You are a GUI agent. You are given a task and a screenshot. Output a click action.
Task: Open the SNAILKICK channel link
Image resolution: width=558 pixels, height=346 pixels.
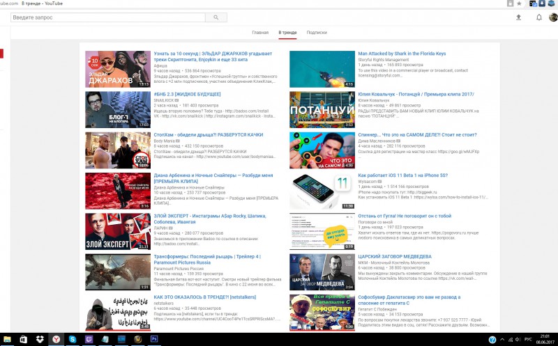click(x=164, y=100)
